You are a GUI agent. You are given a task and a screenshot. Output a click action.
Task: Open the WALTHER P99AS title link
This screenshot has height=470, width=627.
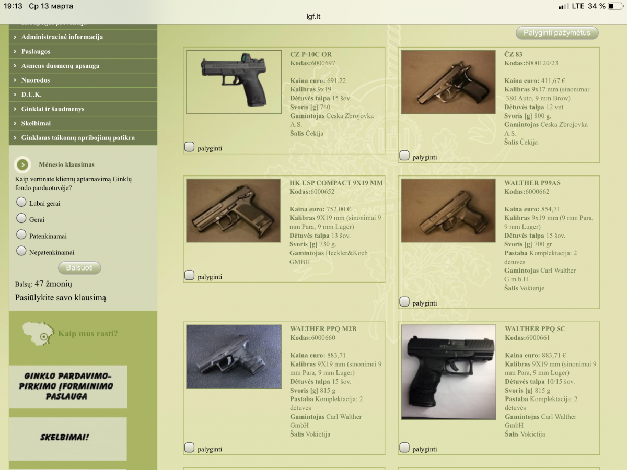point(532,183)
